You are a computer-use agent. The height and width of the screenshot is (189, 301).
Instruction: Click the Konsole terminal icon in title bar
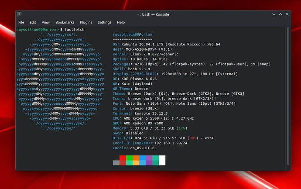tap(19, 14)
